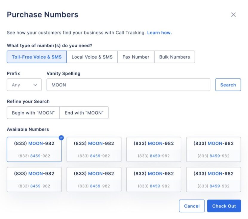Screen dimensions: 248x219
Task: Click the Vanity Spelling input containing MOON
Action: tap(128, 85)
